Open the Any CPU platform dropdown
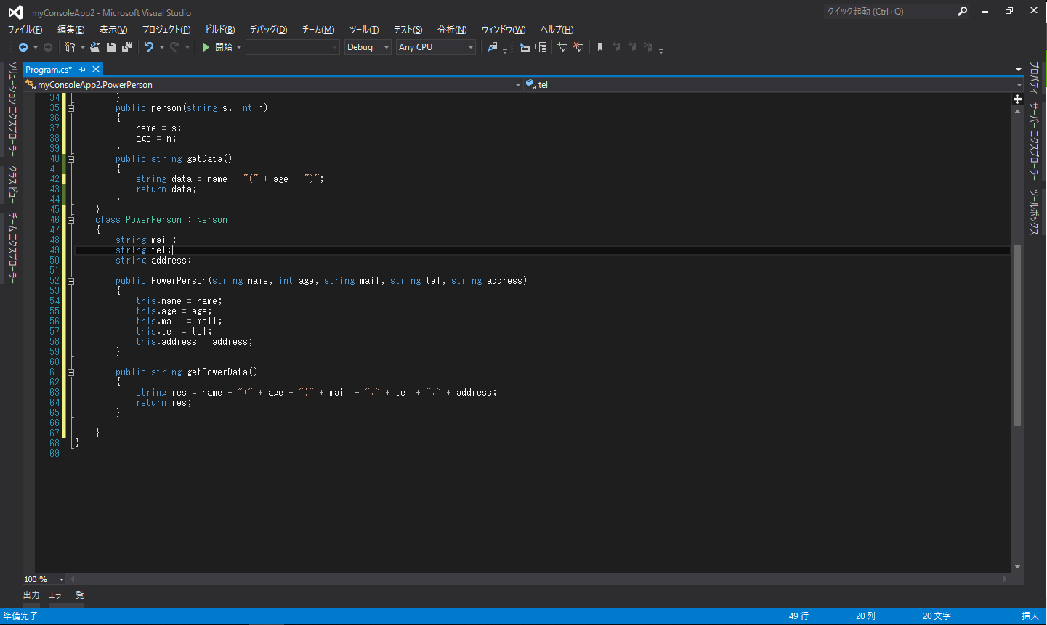1047x625 pixels. (x=436, y=47)
